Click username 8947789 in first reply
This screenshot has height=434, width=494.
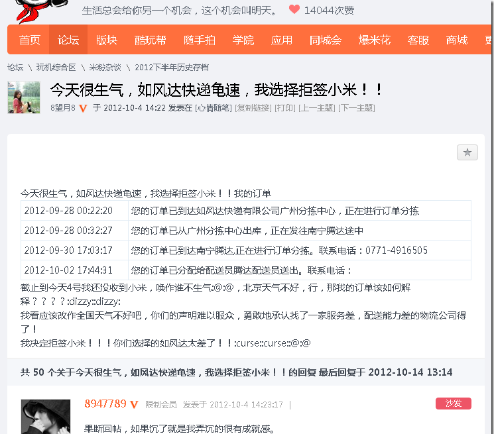tap(105, 404)
